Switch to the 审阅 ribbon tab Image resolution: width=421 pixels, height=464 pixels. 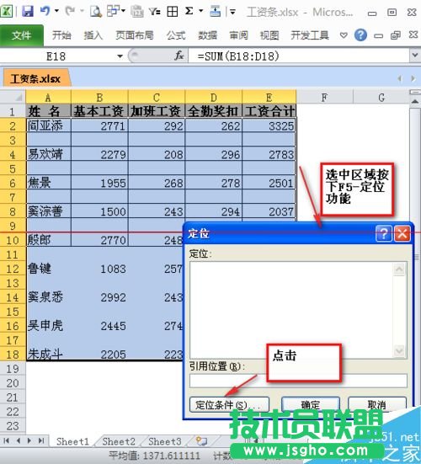(238, 35)
